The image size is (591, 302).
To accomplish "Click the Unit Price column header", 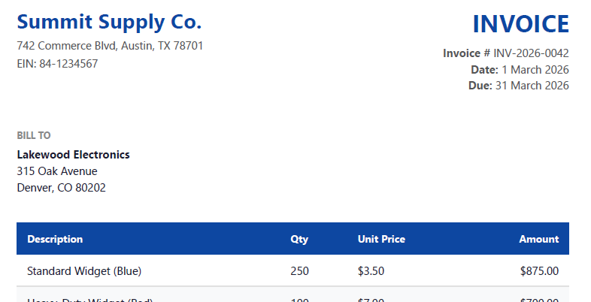I will (381, 240).
